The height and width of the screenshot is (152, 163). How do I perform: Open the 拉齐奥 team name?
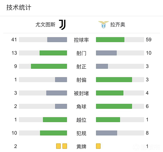point(118,25)
